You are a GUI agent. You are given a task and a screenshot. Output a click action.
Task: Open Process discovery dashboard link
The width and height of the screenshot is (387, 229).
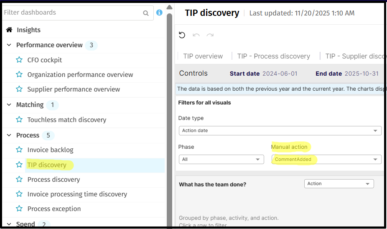pos(53,179)
